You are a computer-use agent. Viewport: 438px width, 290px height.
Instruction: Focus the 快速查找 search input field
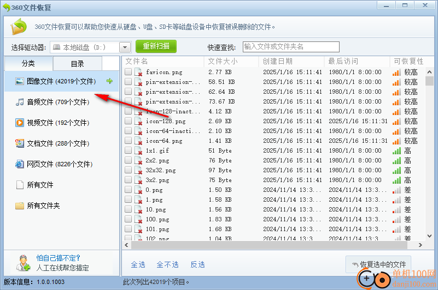pyautogui.click(x=291, y=47)
